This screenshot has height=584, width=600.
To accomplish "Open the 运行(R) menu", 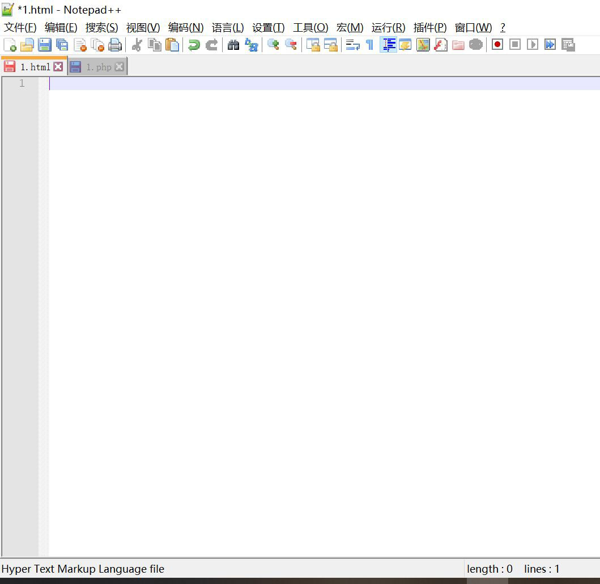I will [x=389, y=28].
